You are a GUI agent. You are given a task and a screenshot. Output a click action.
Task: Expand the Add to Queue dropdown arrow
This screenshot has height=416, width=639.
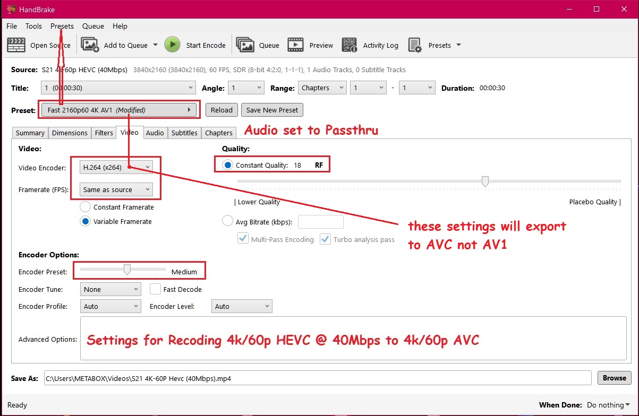pos(155,45)
